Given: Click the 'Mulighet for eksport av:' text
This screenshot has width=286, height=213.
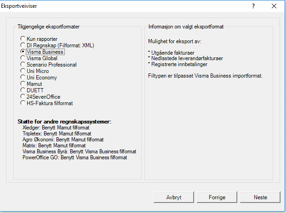Looking at the screenshot, I should pyautogui.click(x=175, y=41).
